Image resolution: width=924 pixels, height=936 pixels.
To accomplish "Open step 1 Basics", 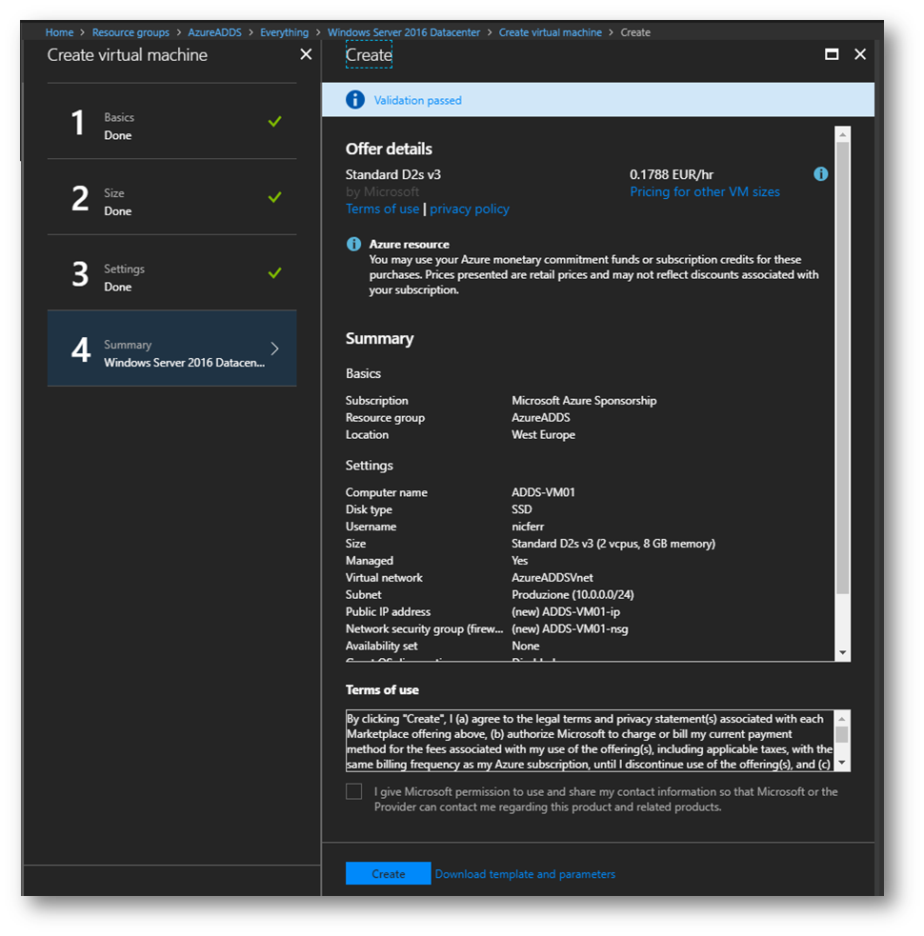I will tap(172, 121).
